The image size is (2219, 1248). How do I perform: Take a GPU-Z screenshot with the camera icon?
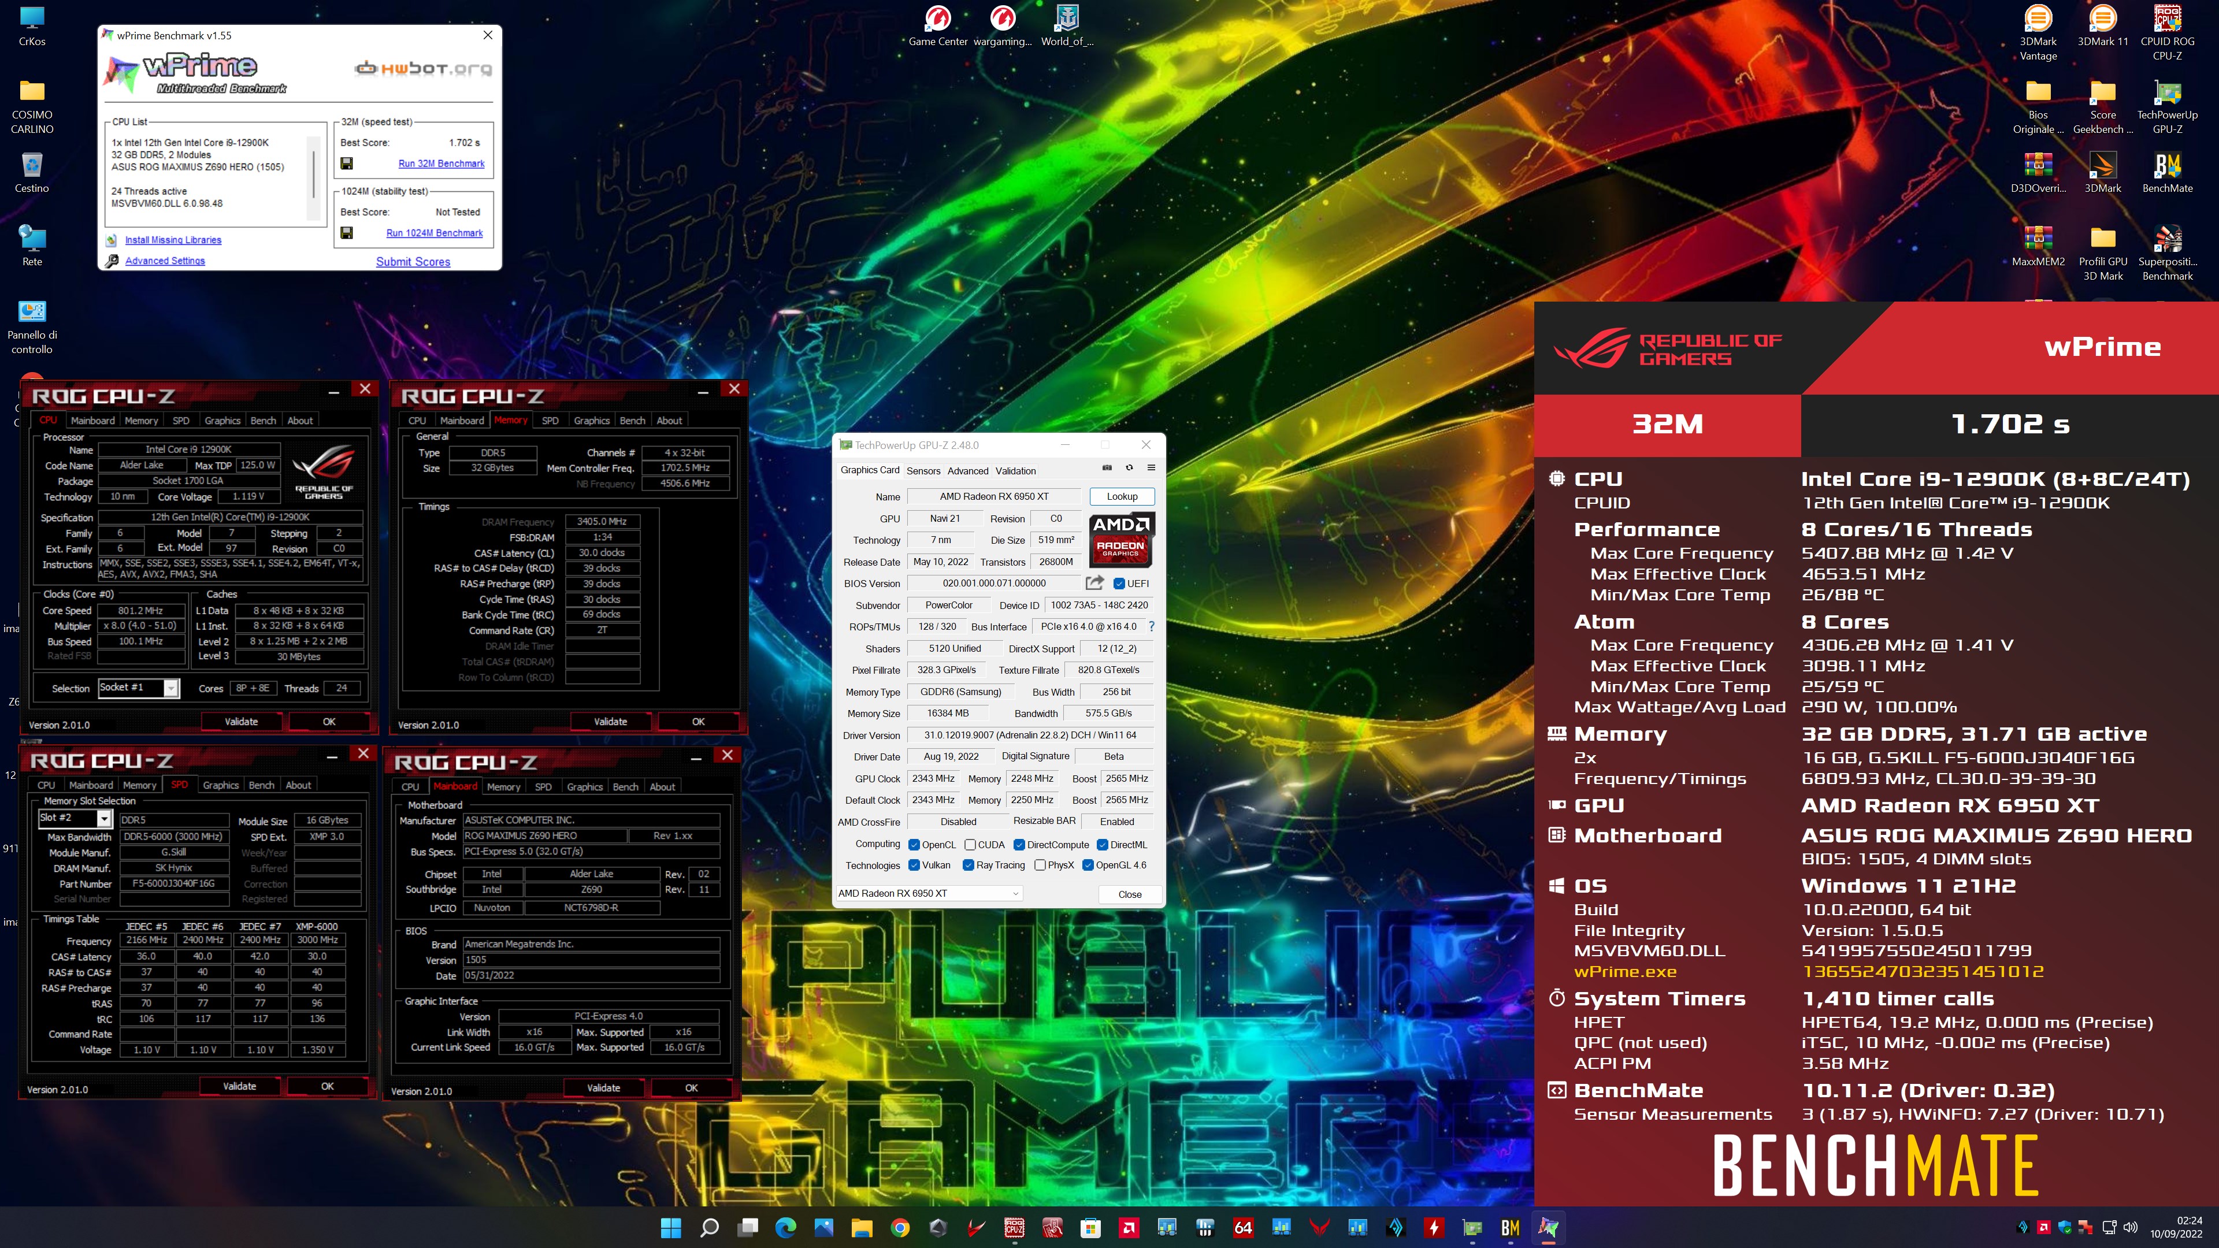(x=1107, y=467)
